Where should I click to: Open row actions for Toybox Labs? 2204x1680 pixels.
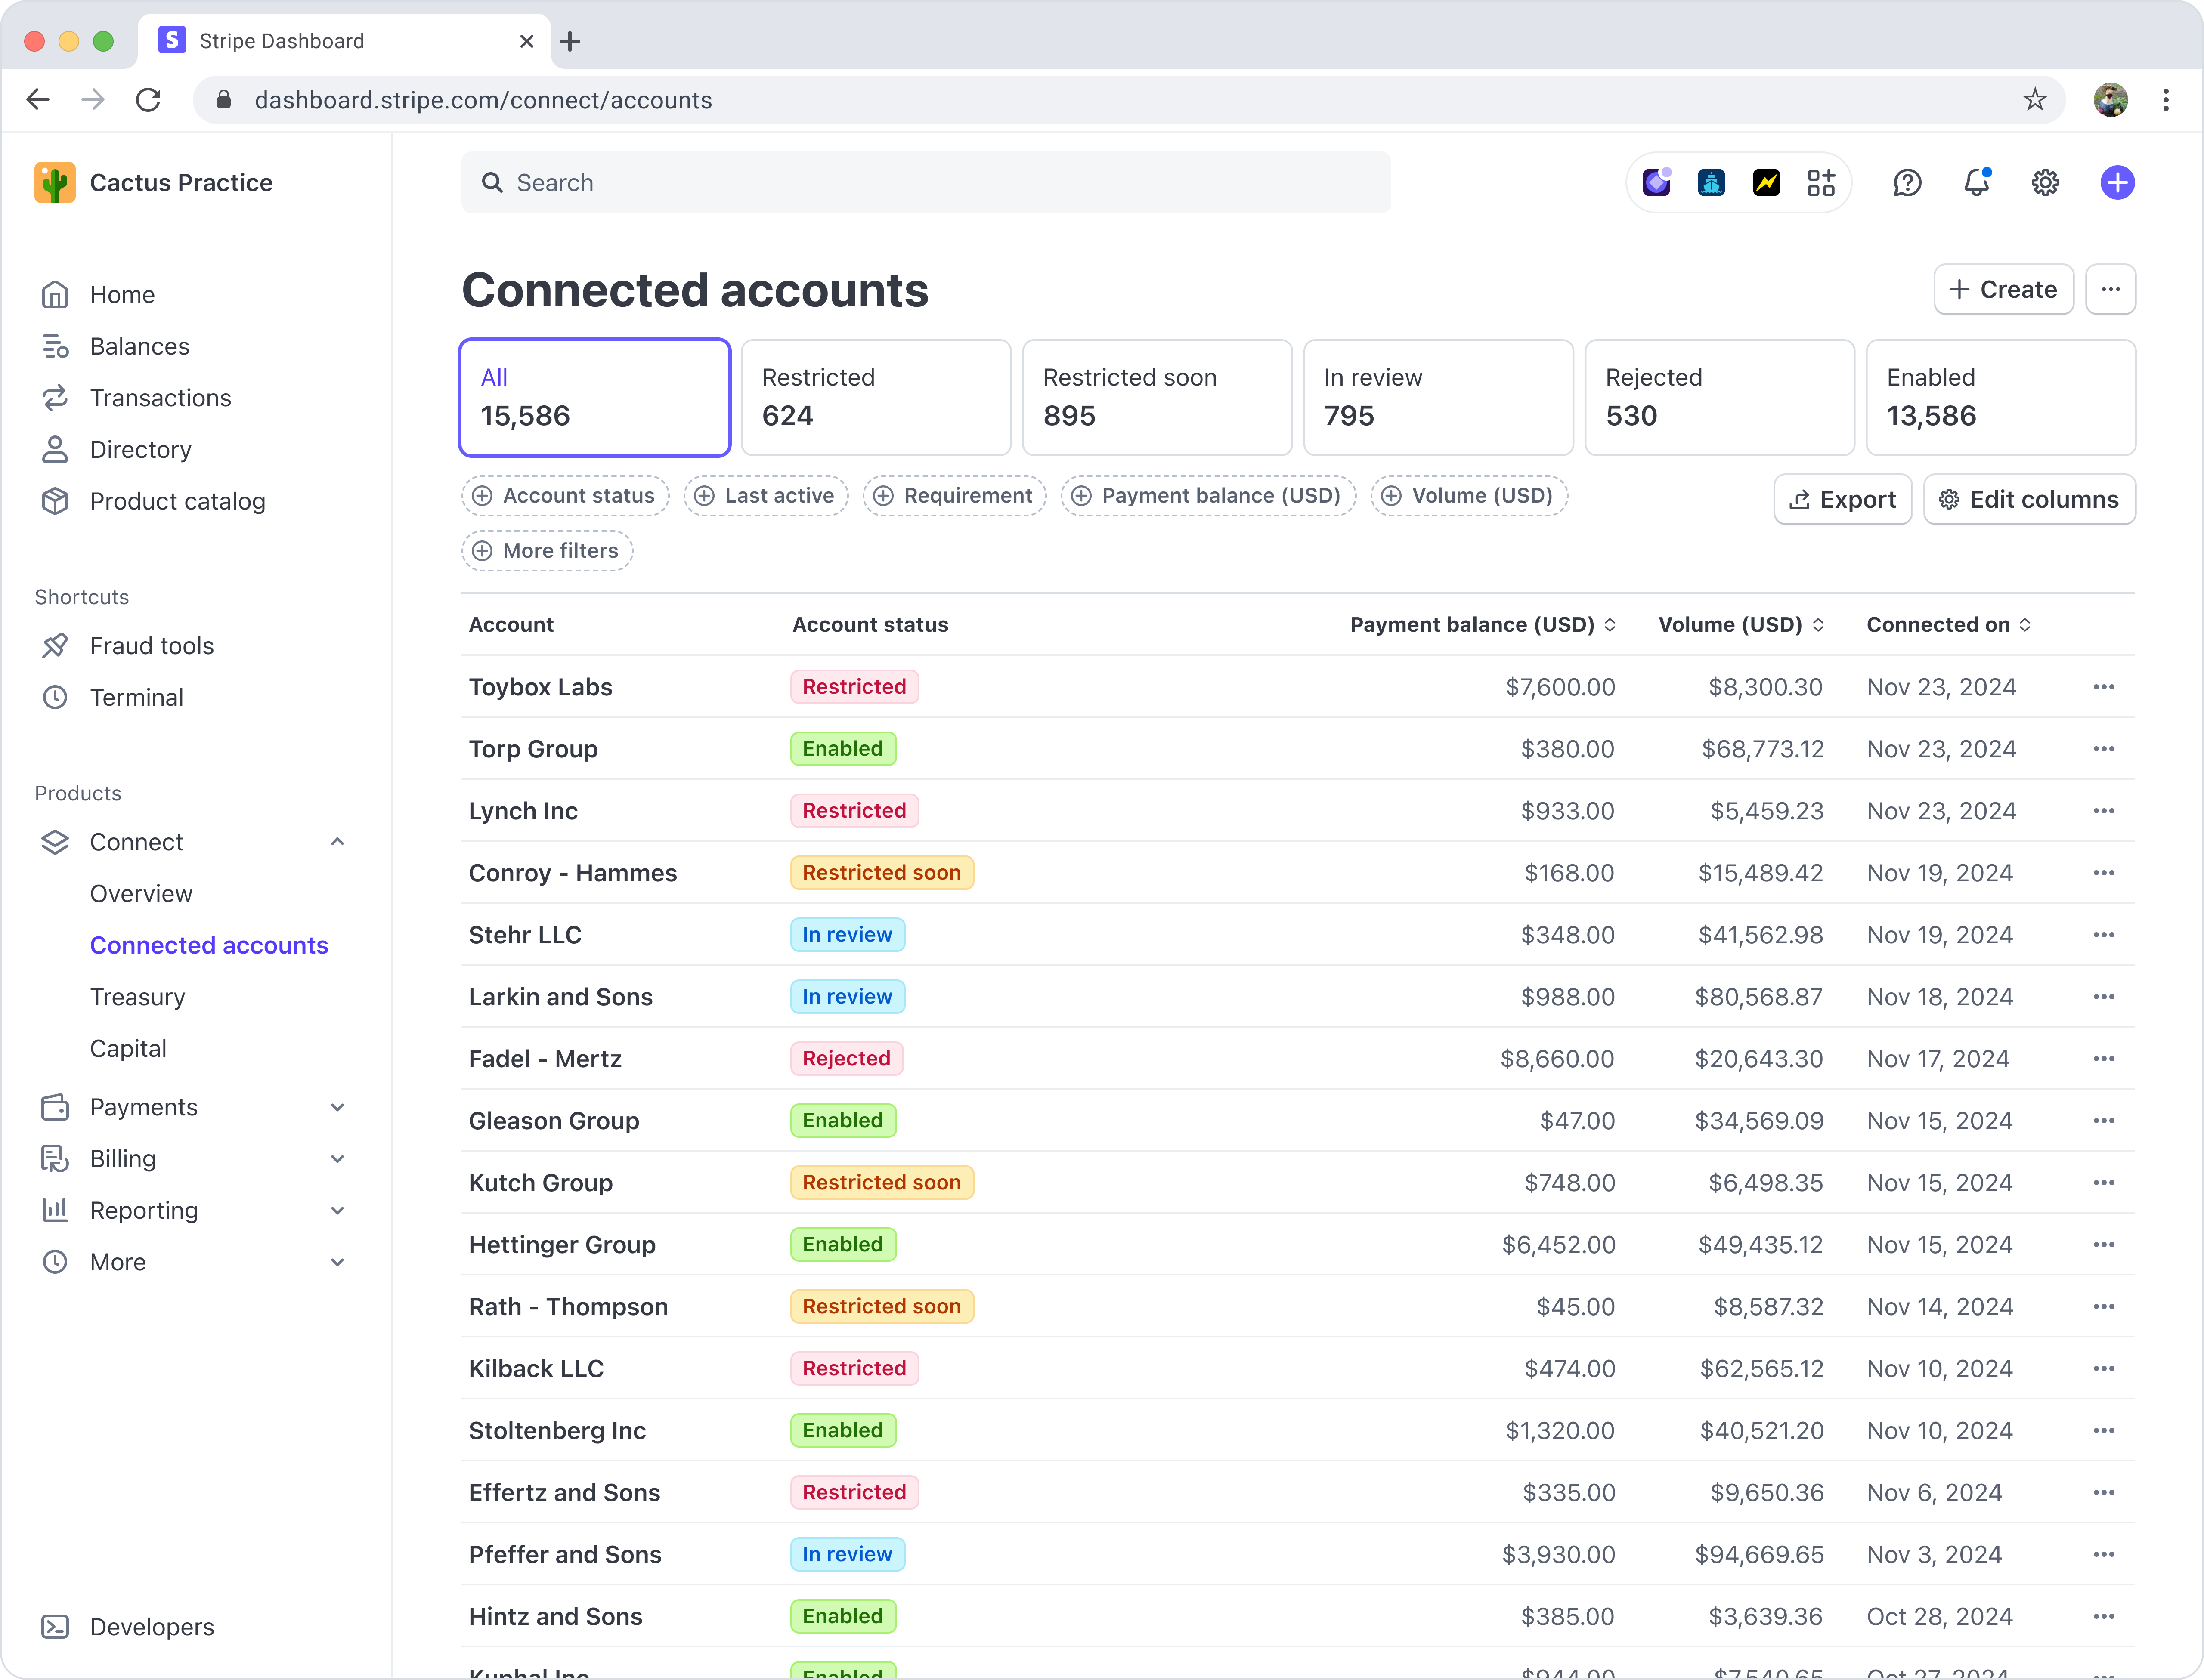(2104, 687)
